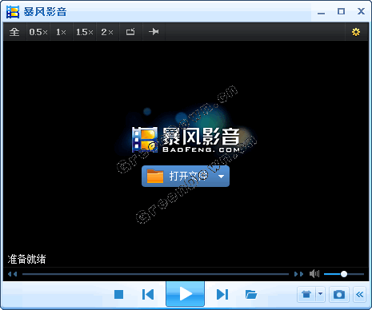Click the mini-mode window icon in top toolbar
Image resolution: width=372 pixels, height=310 pixels.
(130, 32)
